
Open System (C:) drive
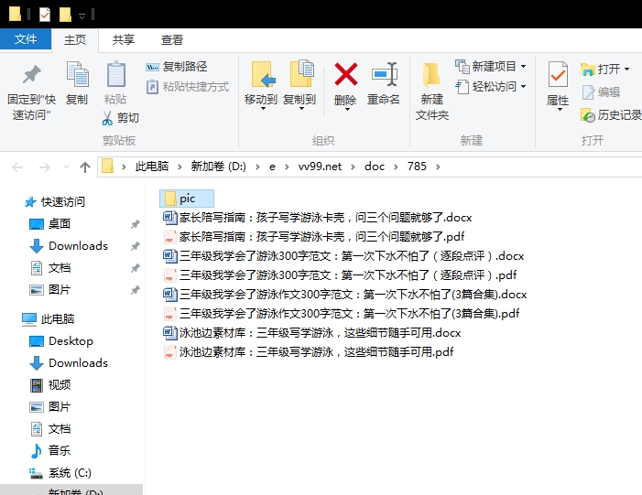point(60,473)
